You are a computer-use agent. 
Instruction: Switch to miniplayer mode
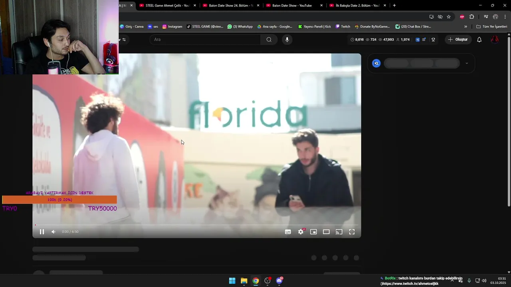pyautogui.click(x=313, y=232)
